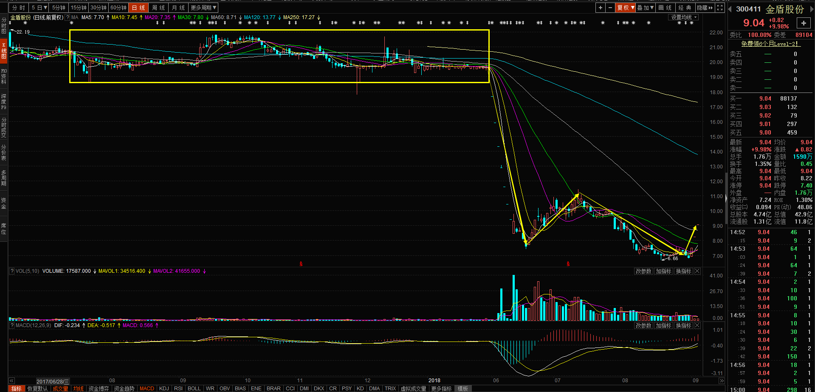Enter full screen chart mode
815x392 pixels.
click(x=720, y=8)
